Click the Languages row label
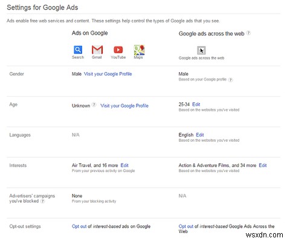 click(20, 135)
